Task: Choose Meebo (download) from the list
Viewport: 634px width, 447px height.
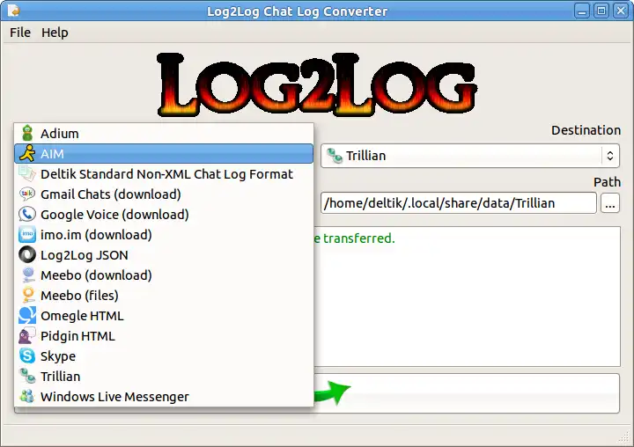Action: coord(164,275)
